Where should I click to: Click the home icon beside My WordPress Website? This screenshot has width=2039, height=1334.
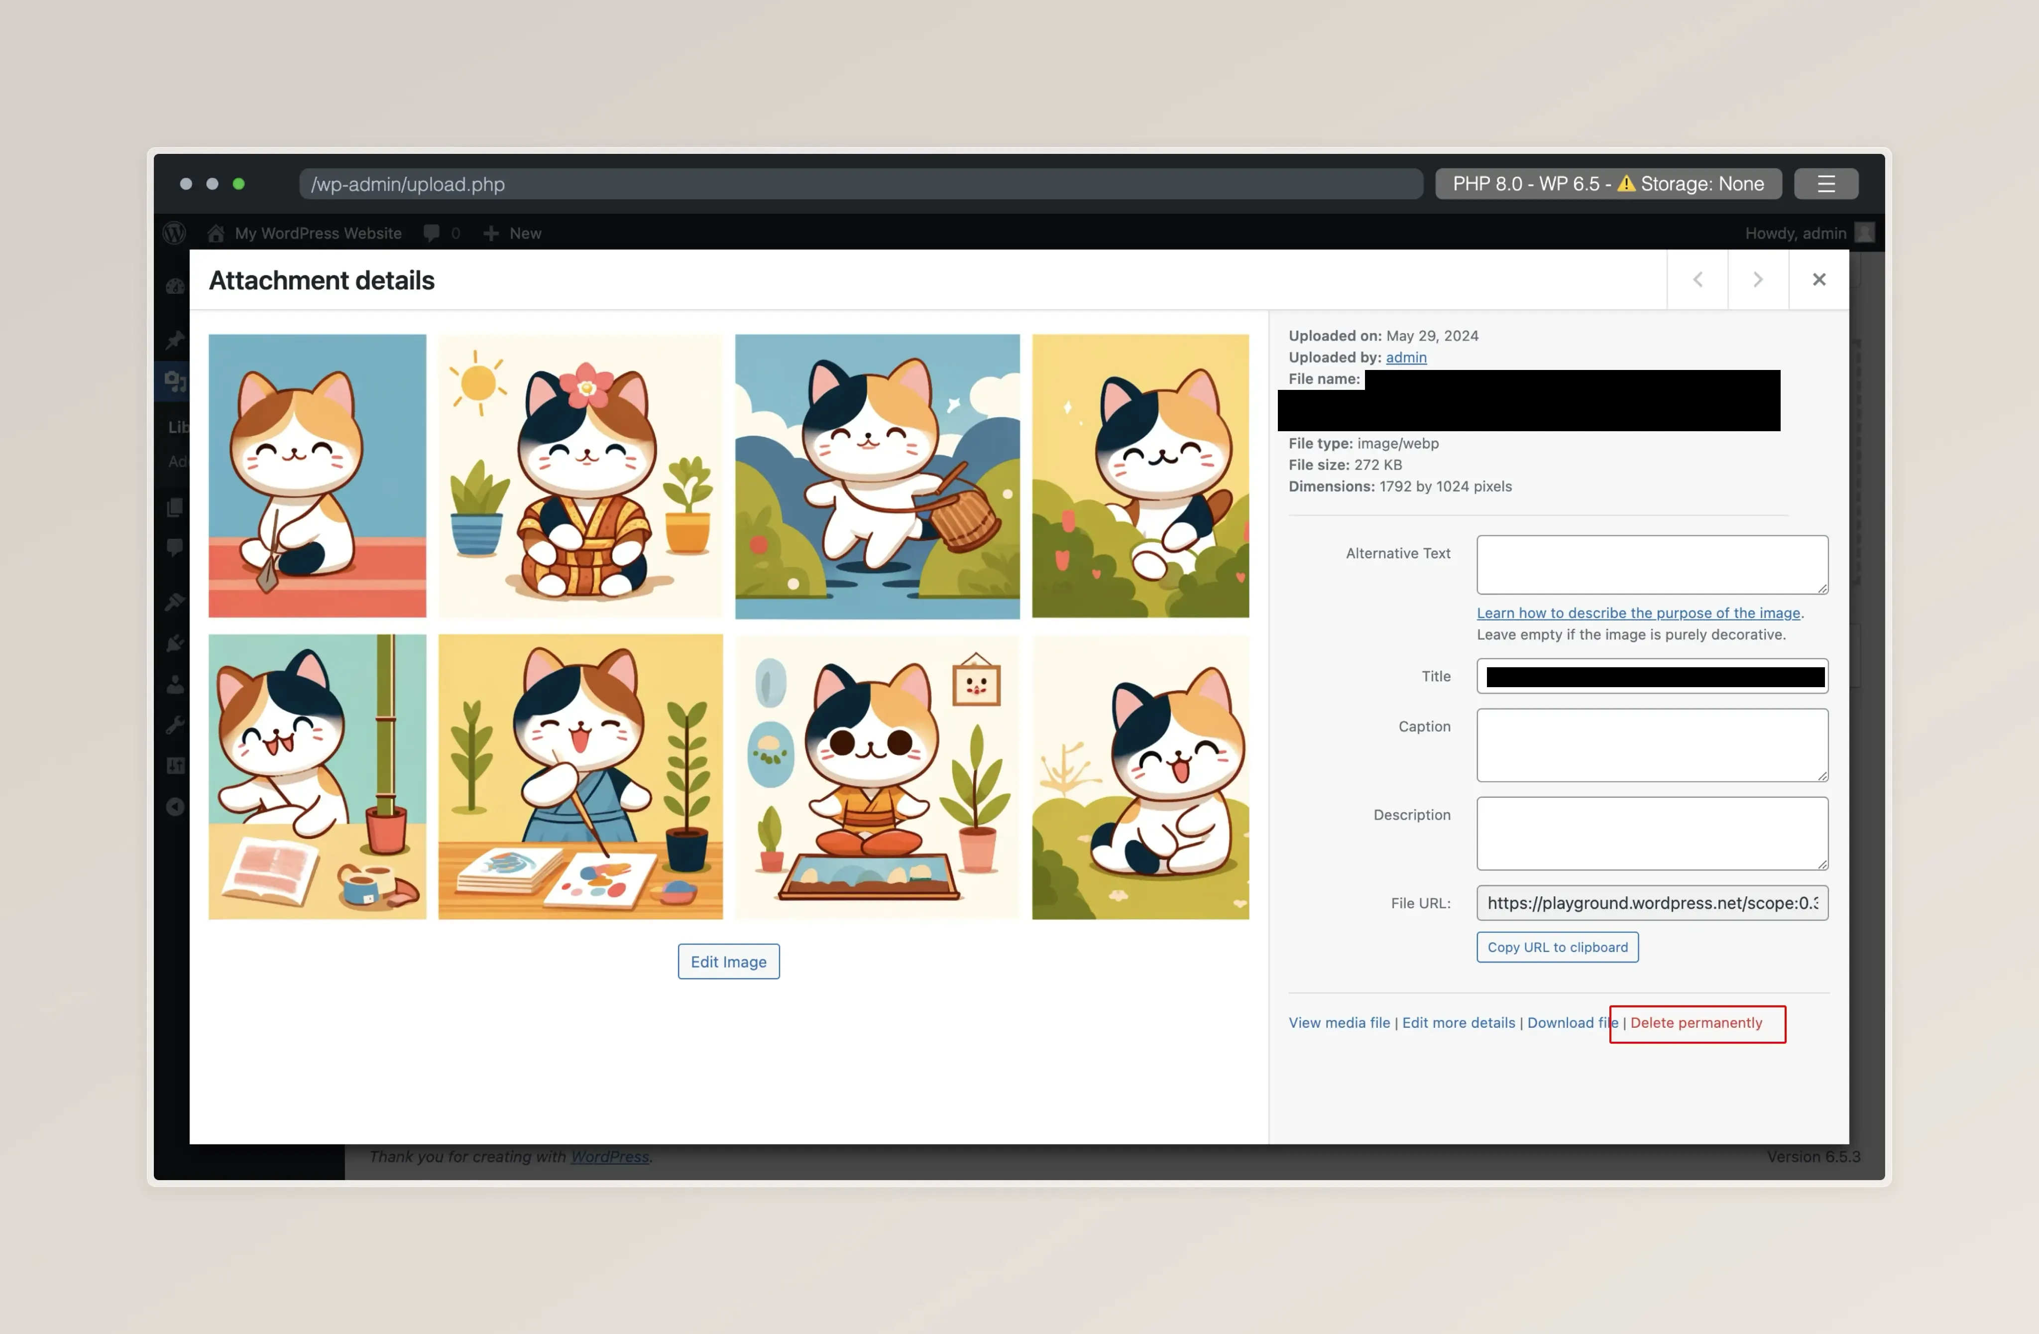point(216,233)
